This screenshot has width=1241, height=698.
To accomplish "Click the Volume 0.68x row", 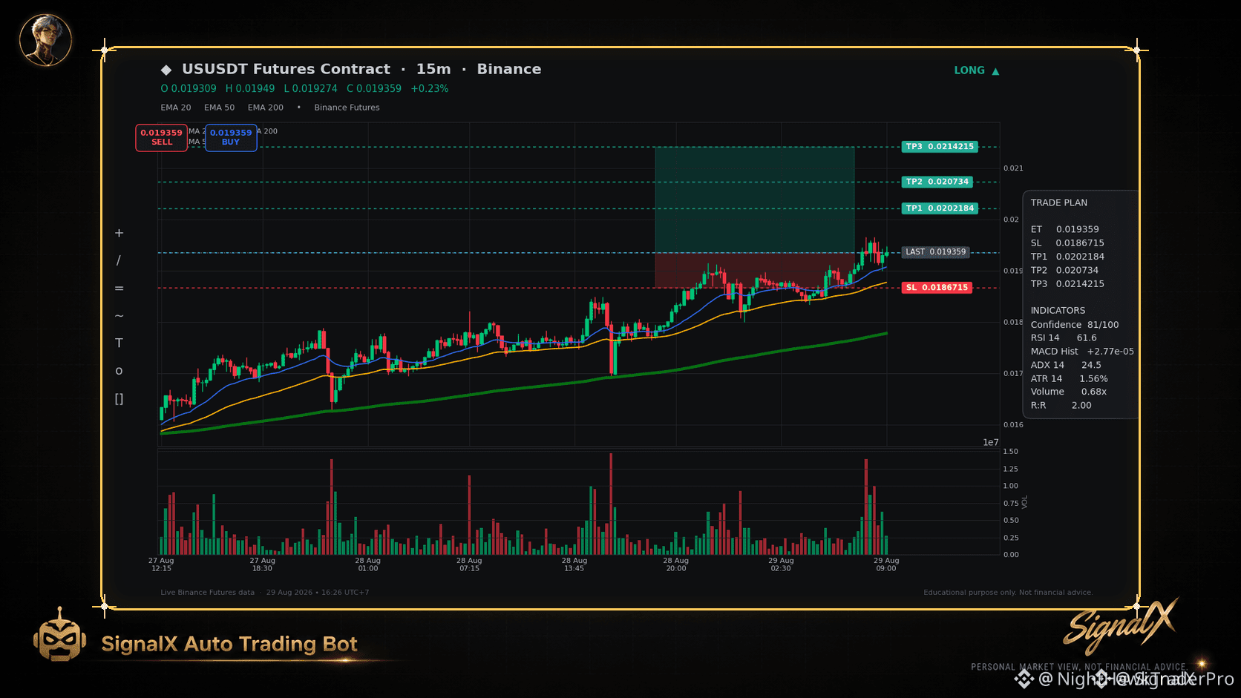I will coord(1069,392).
